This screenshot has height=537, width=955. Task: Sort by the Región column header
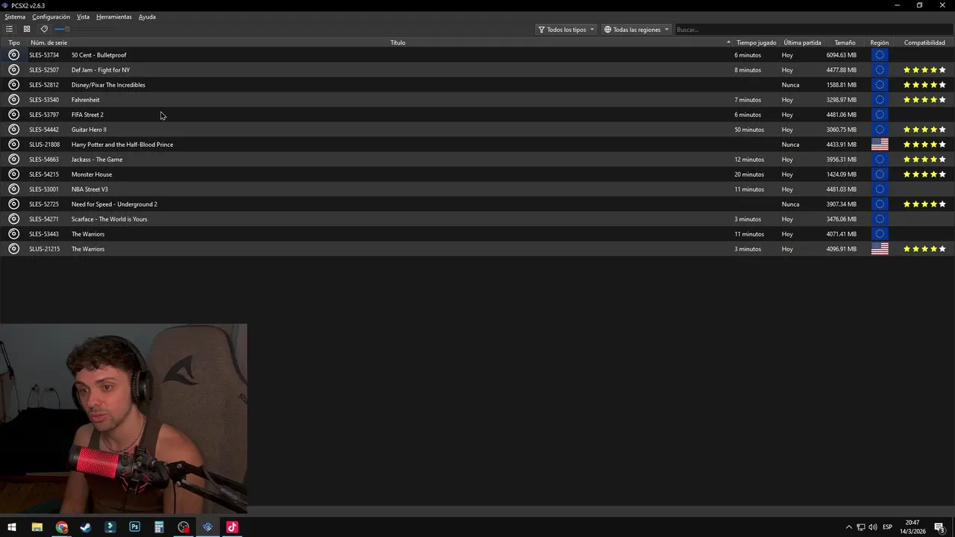pyautogui.click(x=880, y=43)
